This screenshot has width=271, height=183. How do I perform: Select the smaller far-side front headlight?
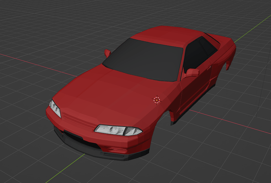click(55, 108)
